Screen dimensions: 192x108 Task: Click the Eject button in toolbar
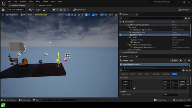tap(65, 10)
